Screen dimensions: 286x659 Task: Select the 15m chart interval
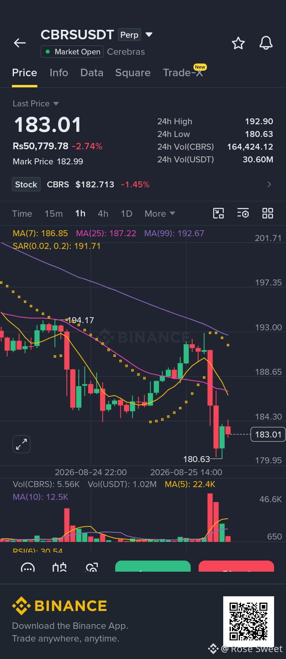point(54,214)
